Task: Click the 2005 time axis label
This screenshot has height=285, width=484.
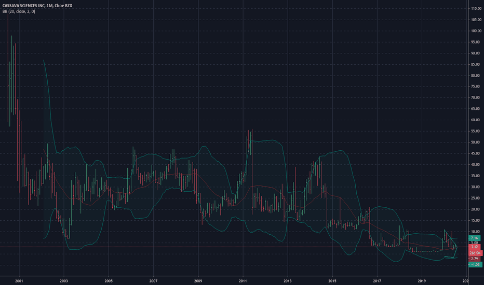Action: (109, 281)
